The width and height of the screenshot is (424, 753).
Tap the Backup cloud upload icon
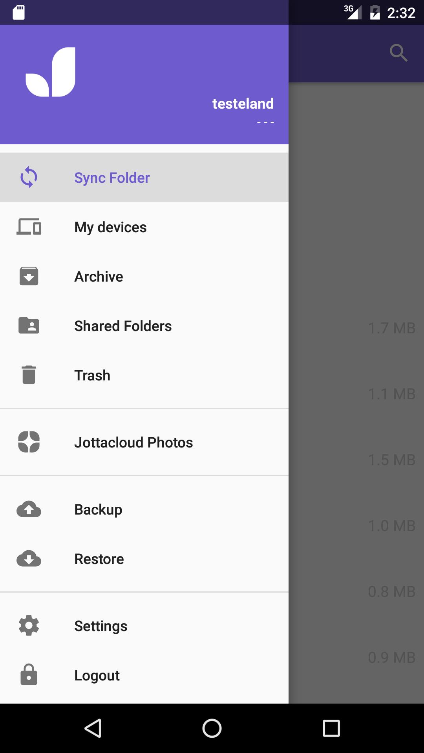coord(29,509)
